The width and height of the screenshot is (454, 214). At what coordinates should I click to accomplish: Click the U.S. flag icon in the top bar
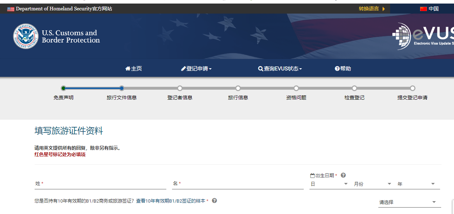10,8
